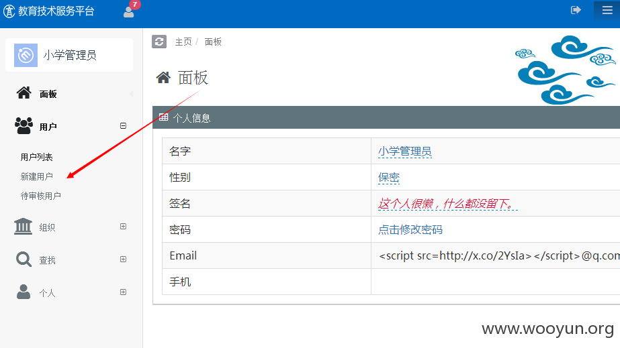The height and width of the screenshot is (348, 620).
Task: Click 面板 in the breadcrumb
Action: [213, 42]
